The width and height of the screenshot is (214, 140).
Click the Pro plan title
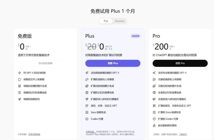(156, 36)
